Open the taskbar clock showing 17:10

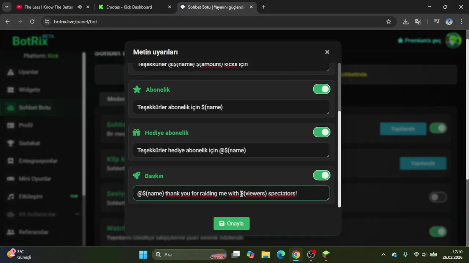[x=453, y=255]
